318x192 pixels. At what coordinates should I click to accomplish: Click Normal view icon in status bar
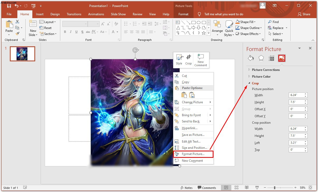tap(226, 188)
